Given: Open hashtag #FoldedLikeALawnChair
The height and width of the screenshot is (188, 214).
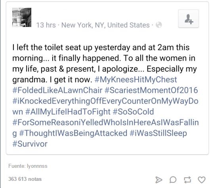Looking at the screenshot, I should 57,90.
